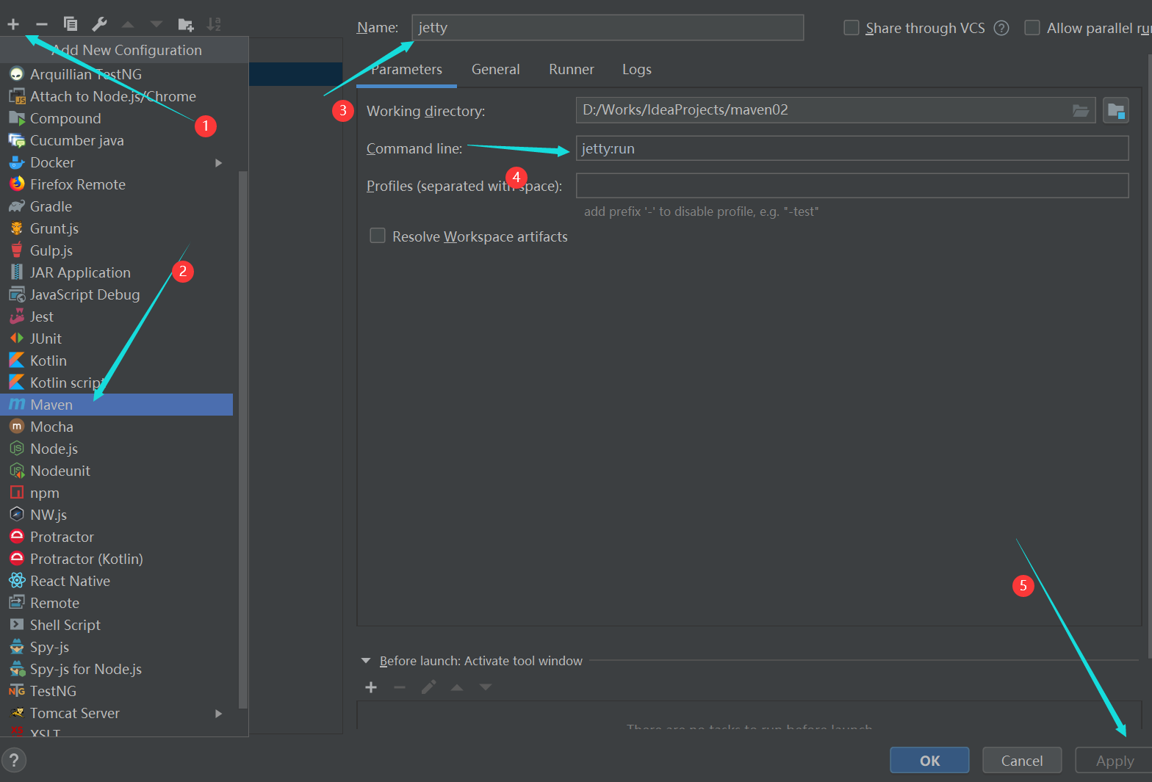The image size is (1152, 782).
Task: Click the edit pencil in Before launch toolbar
Action: pos(428,687)
